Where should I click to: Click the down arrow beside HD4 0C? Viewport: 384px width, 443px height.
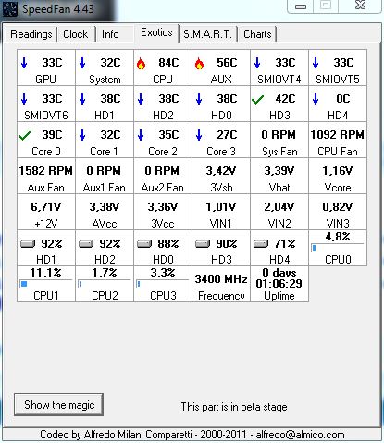(x=316, y=99)
